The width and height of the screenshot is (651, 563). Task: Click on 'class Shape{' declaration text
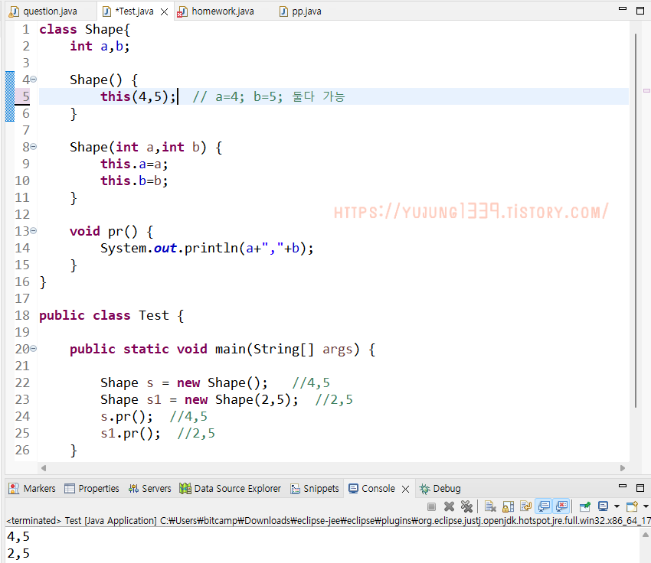point(85,29)
